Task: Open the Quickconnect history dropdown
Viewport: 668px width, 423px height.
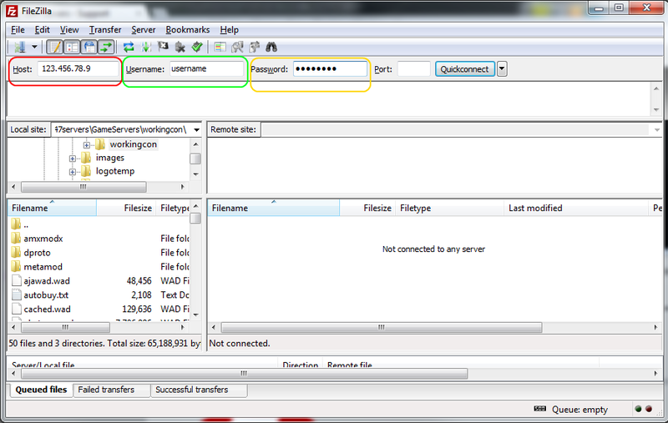Action: tap(502, 69)
